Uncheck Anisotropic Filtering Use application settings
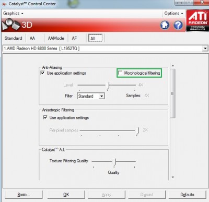Viewport: 209px width, 202px height. pyautogui.click(x=45, y=117)
